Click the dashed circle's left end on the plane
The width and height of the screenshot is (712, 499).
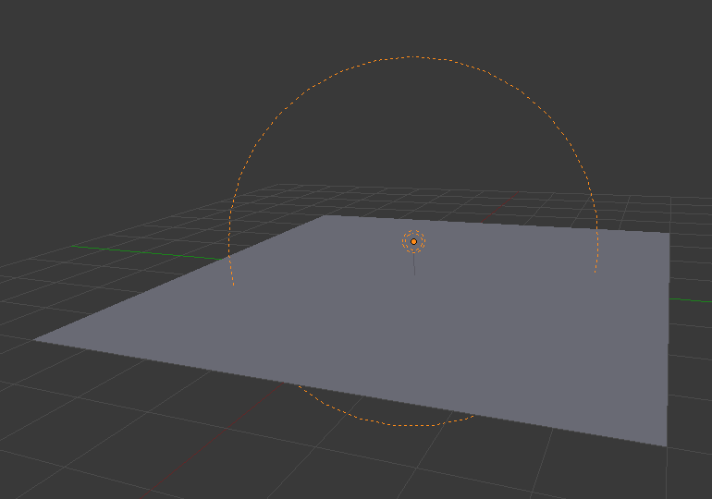(233, 284)
